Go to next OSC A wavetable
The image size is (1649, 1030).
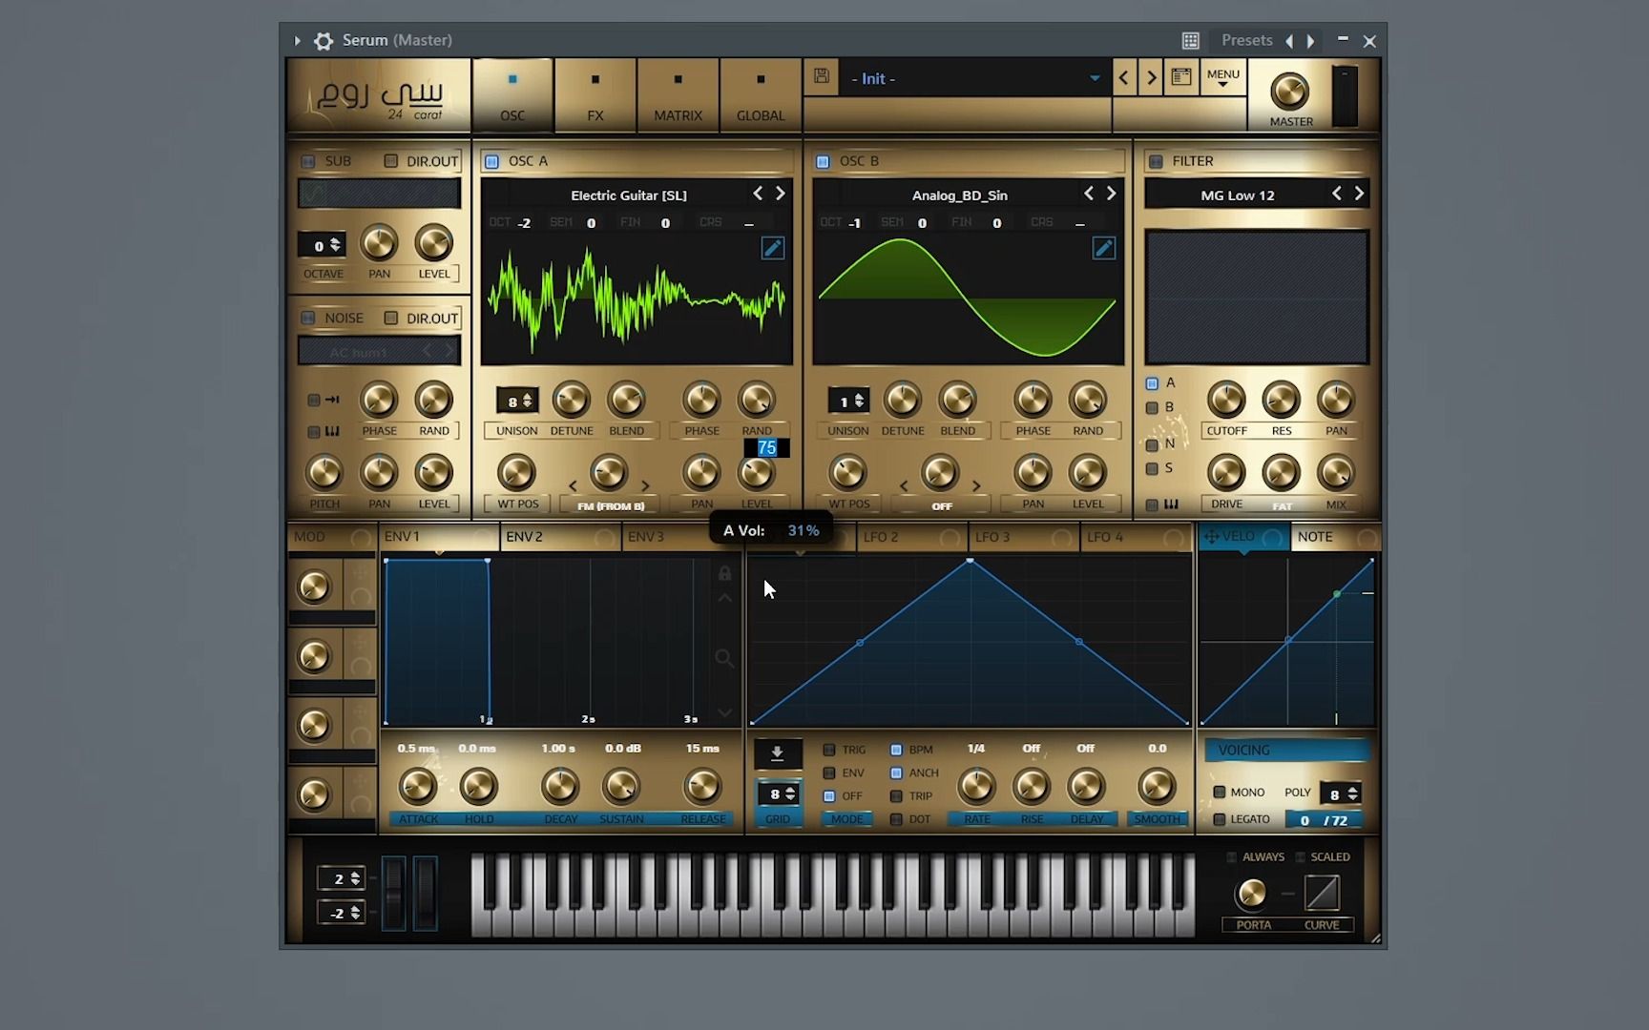(781, 194)
